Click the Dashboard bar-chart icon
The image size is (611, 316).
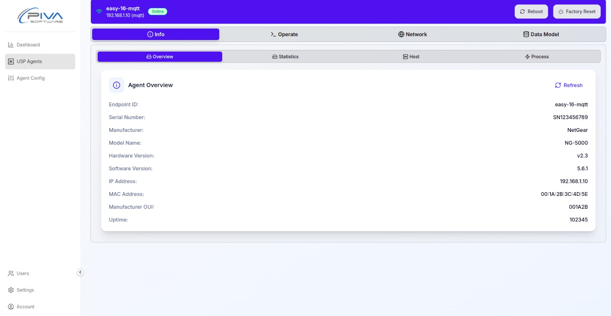11,45
